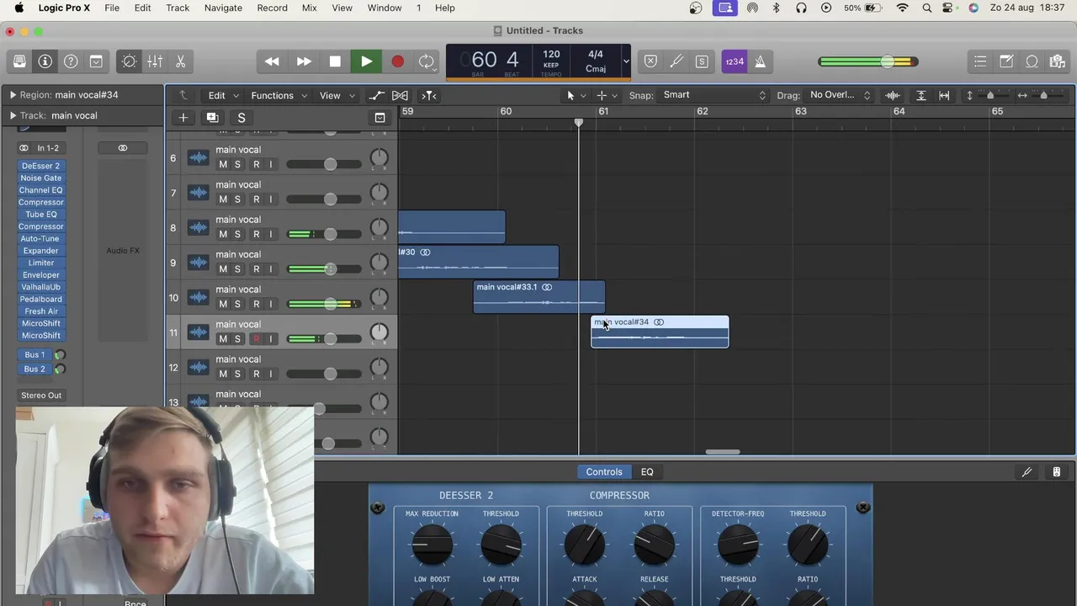
Task: Click the Noise Gate plugin slot
Action: tap(40, 178)
